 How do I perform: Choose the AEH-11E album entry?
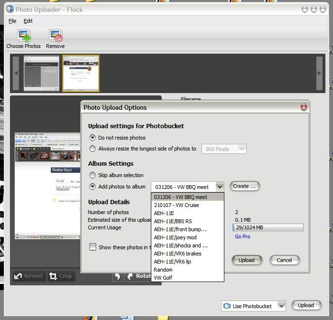pos(187,213)
